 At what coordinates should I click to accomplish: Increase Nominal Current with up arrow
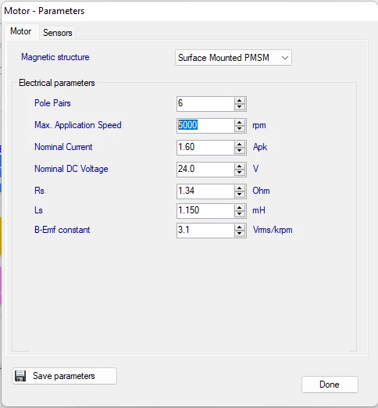click(x=240, y=145)
